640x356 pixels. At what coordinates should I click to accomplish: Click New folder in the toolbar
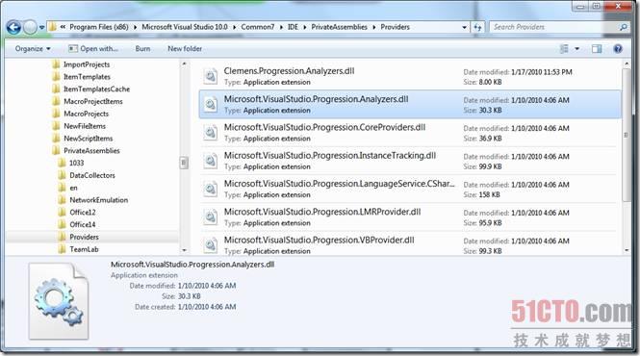185,48
